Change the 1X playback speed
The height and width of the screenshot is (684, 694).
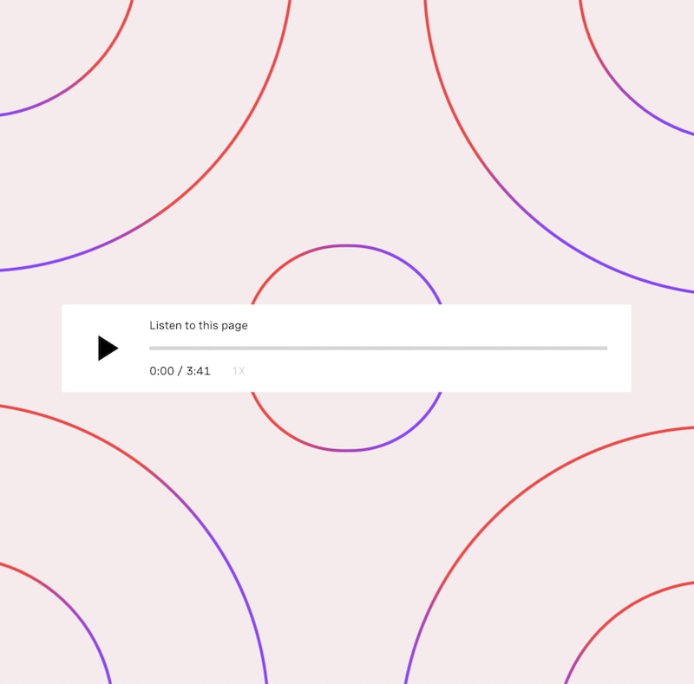click(x=239, y=371)
